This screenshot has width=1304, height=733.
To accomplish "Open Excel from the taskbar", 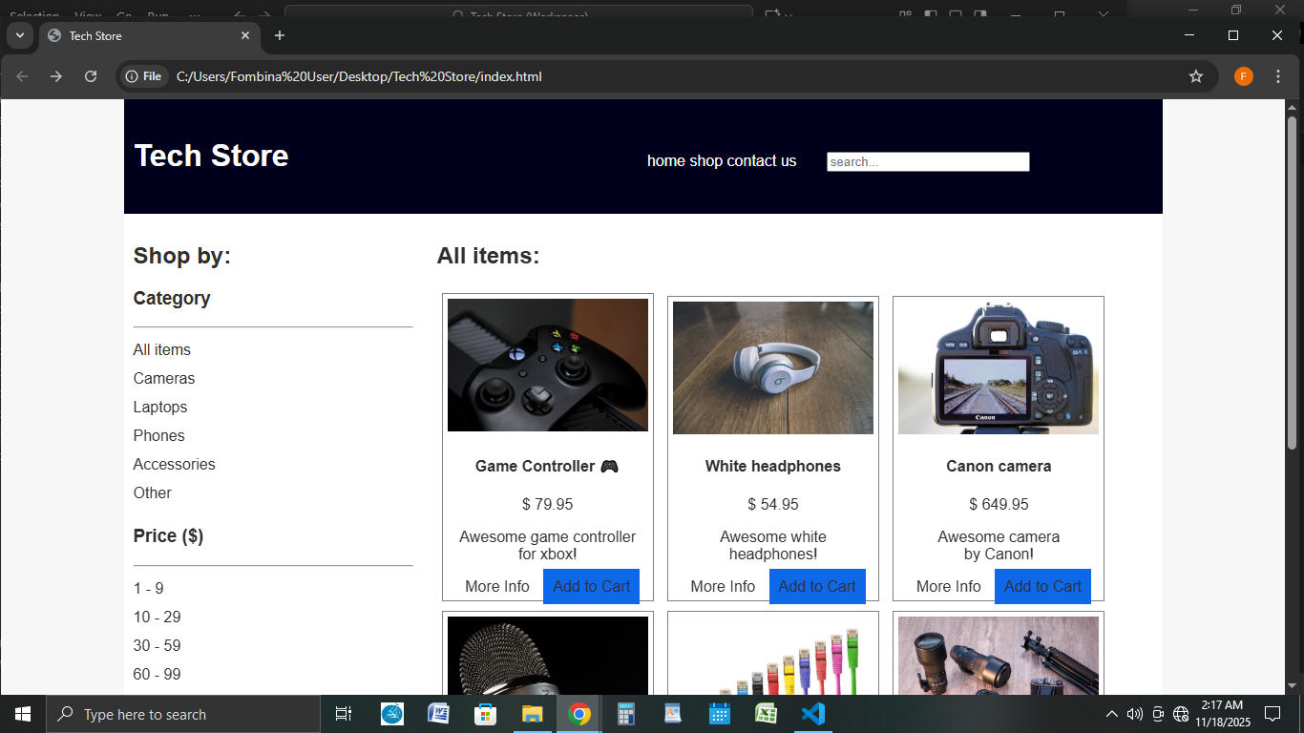I will coord(766,714).
